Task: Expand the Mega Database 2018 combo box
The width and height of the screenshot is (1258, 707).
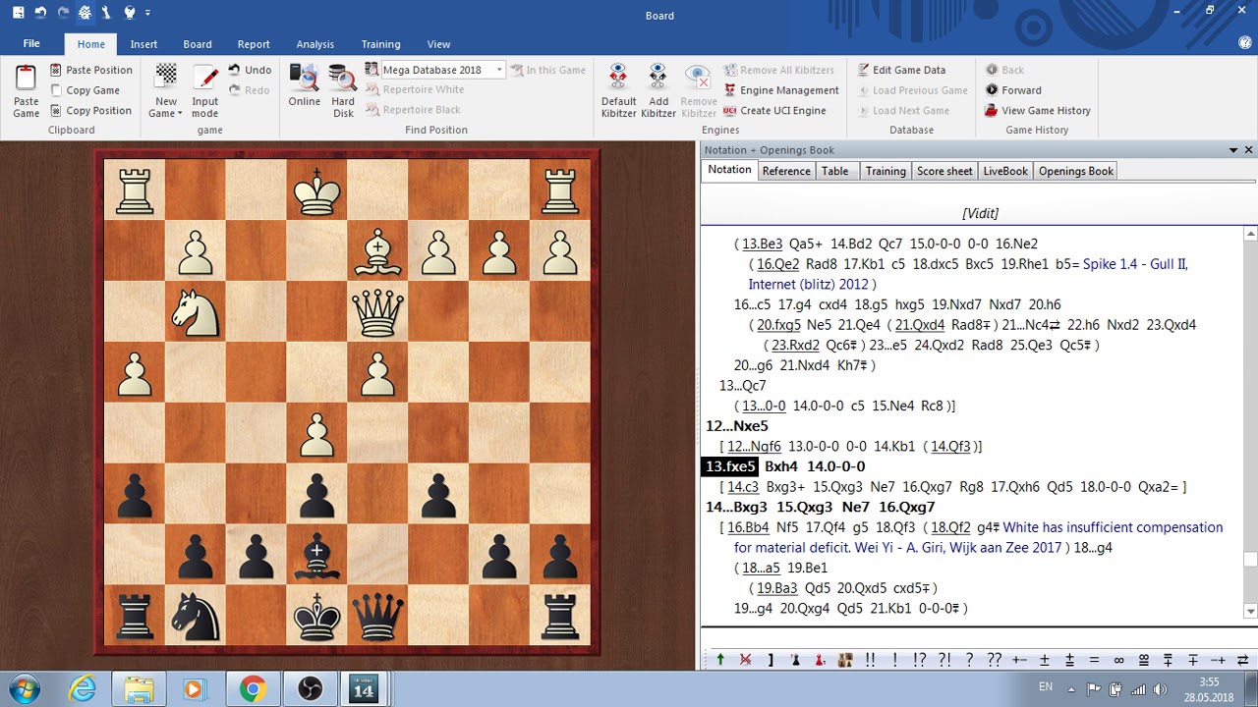Action: point(499,70)
